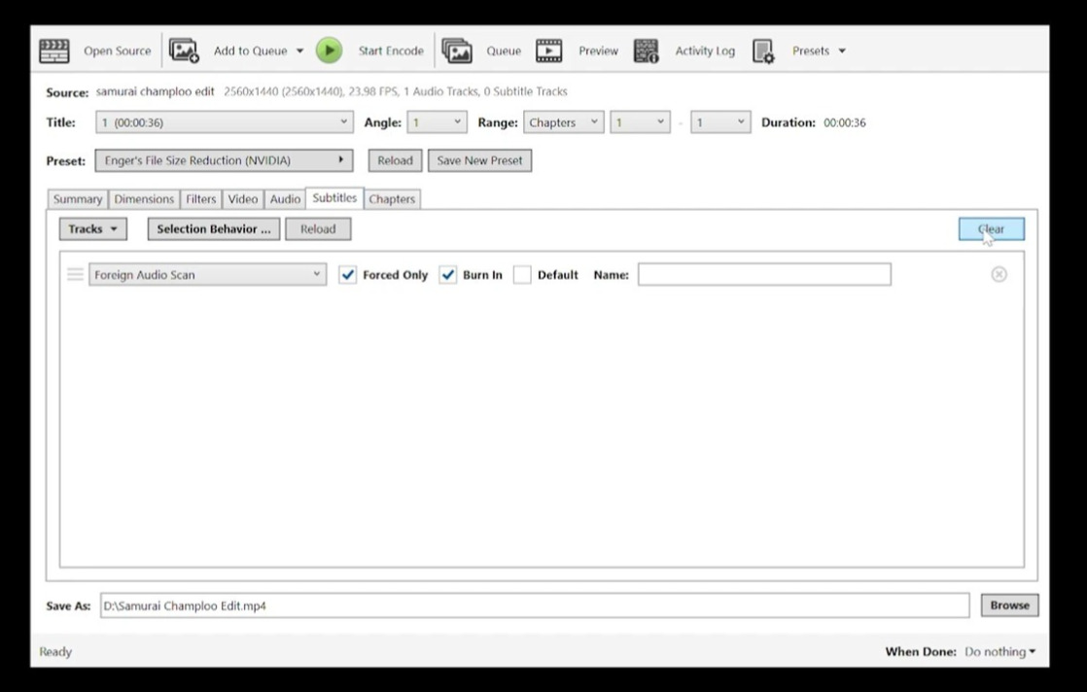Switch to the Filters tab
The image size is (1087, 692).
pos(201,199)
